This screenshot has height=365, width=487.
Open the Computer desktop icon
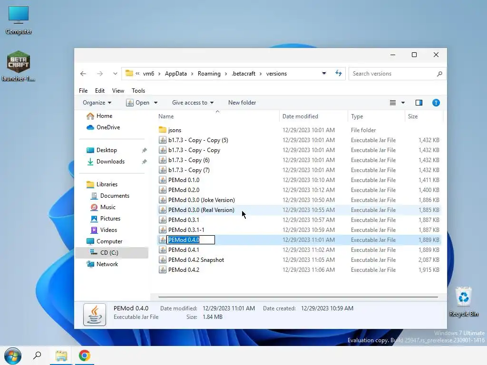pyautogui.click(x=19, y=19)
